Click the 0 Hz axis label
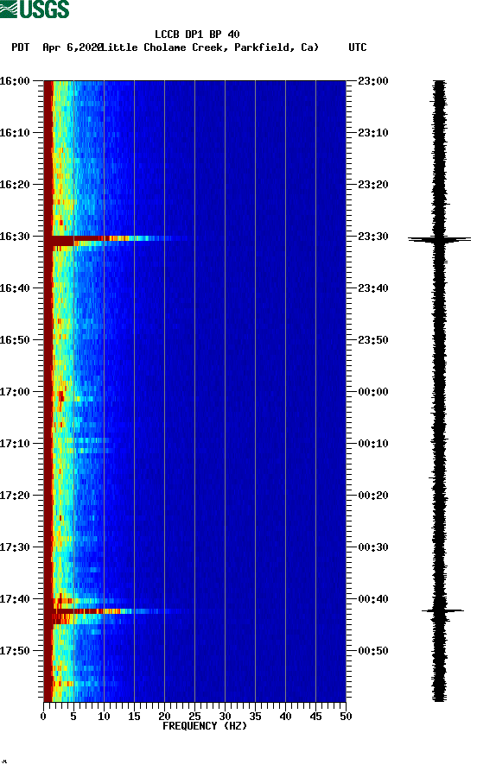 tap(43, 717)
